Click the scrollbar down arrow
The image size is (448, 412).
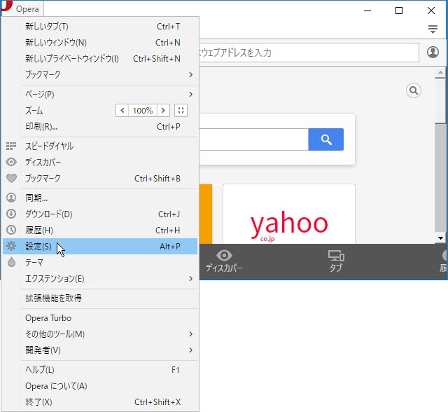tap(440, 238)
